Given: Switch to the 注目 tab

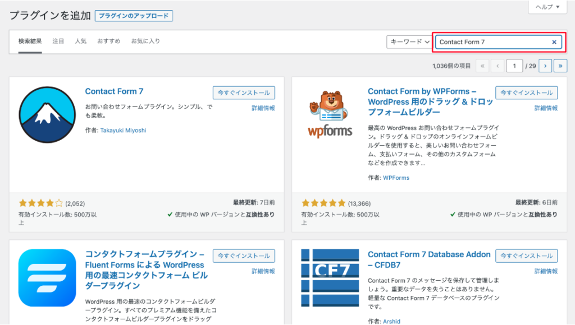Looking at the screenshot, I should pos(58,41).
